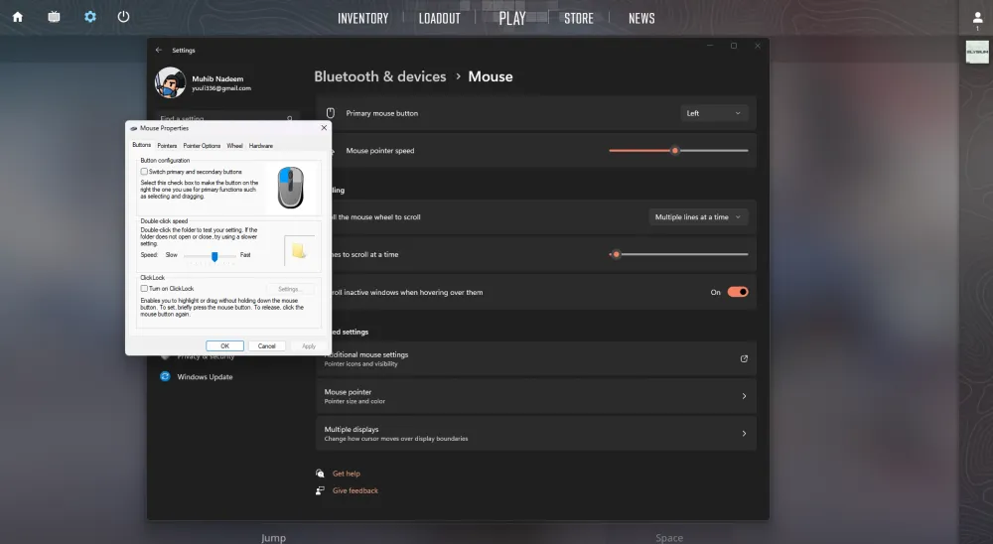Open the Hardware tab
This screenshot has width=993, height=544.
click(x=261, y=146)
